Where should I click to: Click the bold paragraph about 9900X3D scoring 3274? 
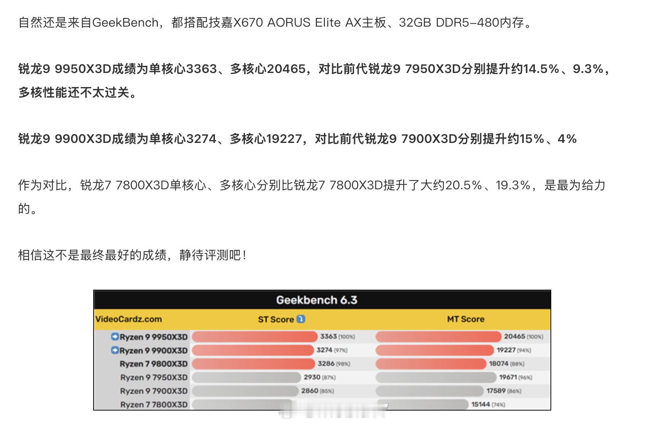[297, 139]
